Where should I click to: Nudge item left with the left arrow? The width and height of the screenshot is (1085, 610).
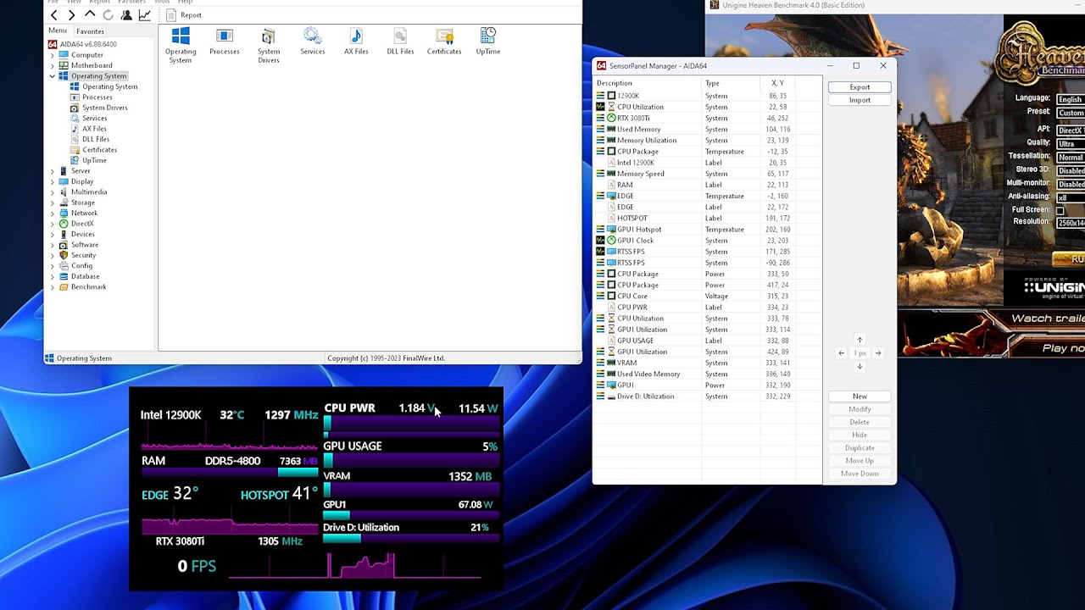coord(842,353)
